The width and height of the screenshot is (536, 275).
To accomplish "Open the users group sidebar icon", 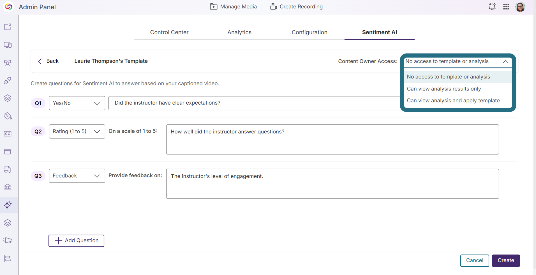I will [x=8, y=63].
